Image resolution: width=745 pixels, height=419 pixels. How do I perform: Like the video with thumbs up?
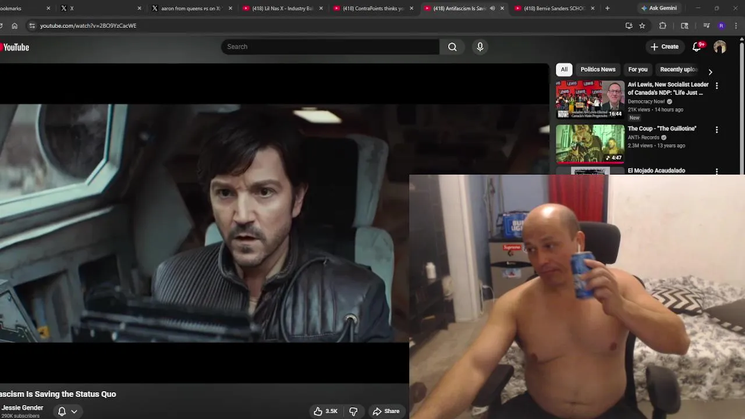pyautogui.click(x=318, y=411)
